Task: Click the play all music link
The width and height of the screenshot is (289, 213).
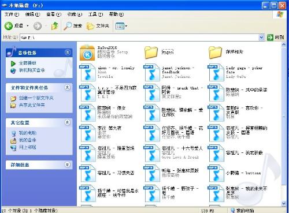Action: click(28, 63)
